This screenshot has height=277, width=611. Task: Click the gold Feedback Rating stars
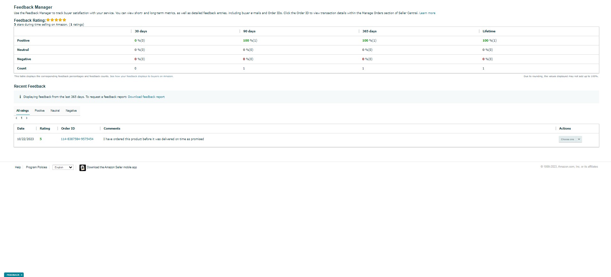[x=56, y=20]
